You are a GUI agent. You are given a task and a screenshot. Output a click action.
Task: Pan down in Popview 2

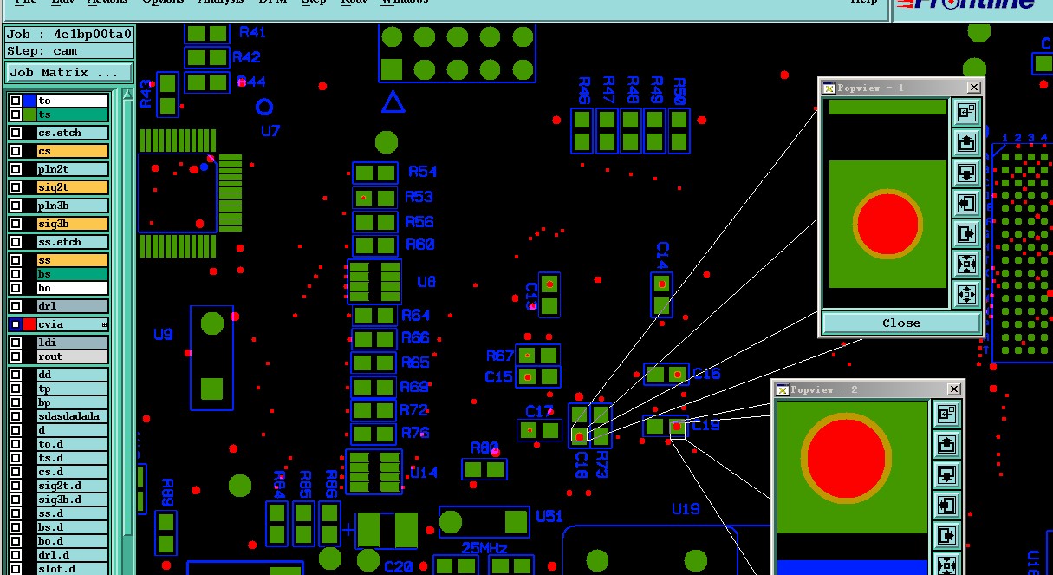point(946,475)
